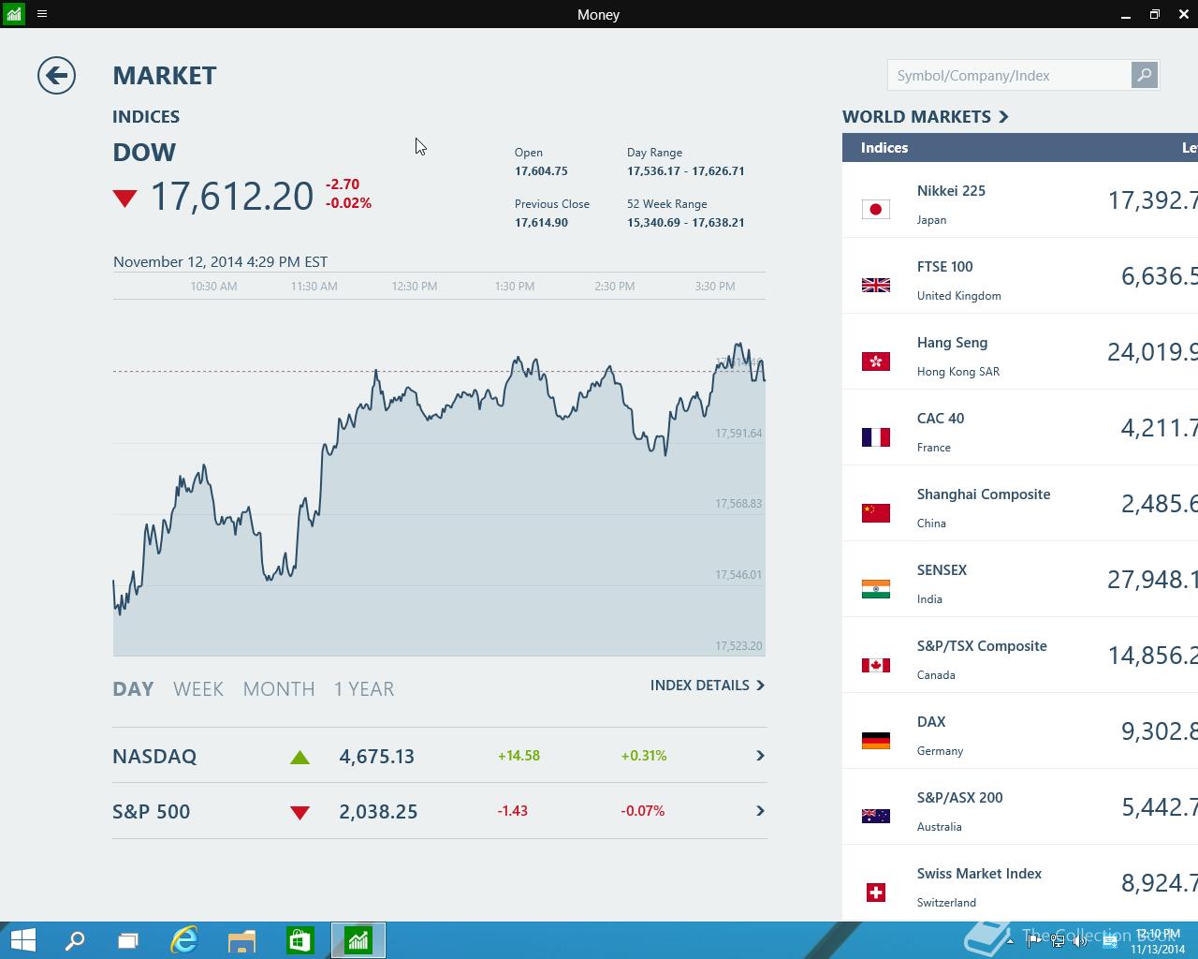This screenshot has height=959, width=1198.
Task: Click the China flag icon
Action: pyautogui.click(x=875, y=512)
